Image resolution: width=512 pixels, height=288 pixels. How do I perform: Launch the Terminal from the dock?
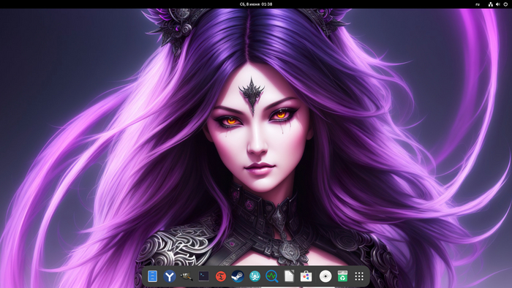(x=203, y=276)
